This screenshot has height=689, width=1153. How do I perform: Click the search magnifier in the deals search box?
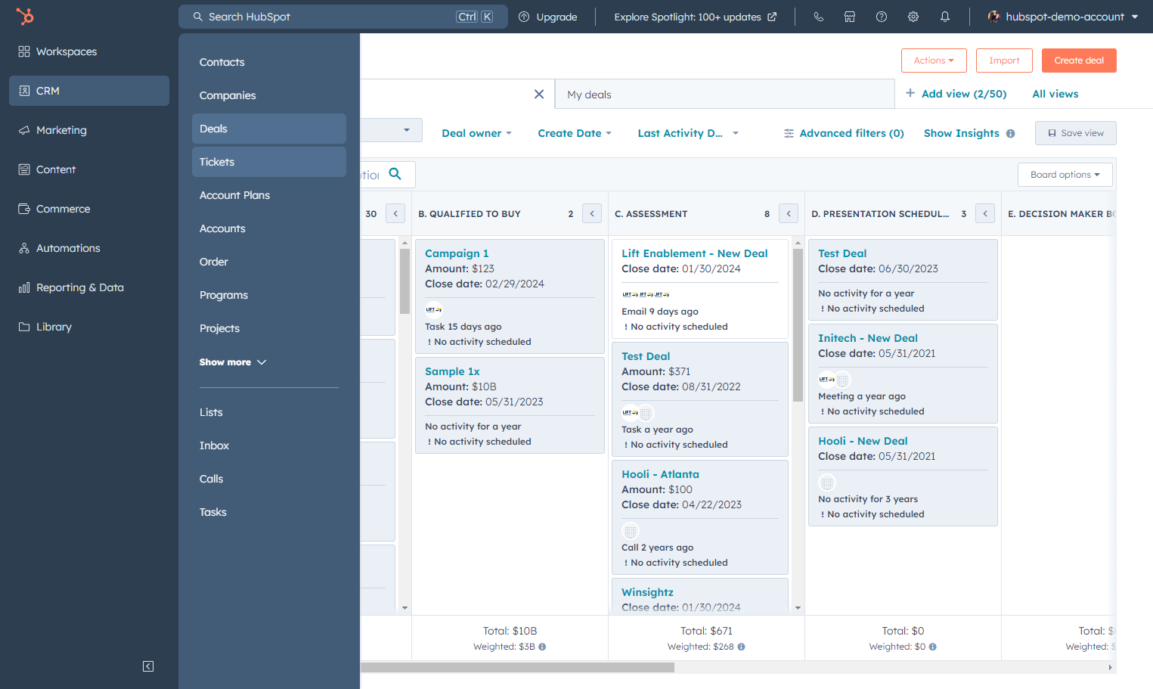coord(395,174)
